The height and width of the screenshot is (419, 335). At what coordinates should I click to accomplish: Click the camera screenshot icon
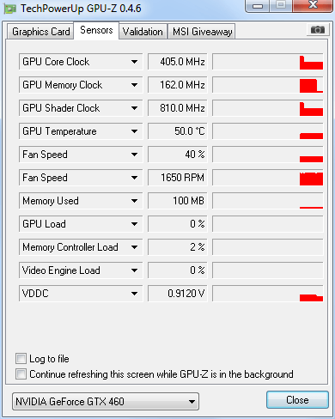(x=318, y=29)
